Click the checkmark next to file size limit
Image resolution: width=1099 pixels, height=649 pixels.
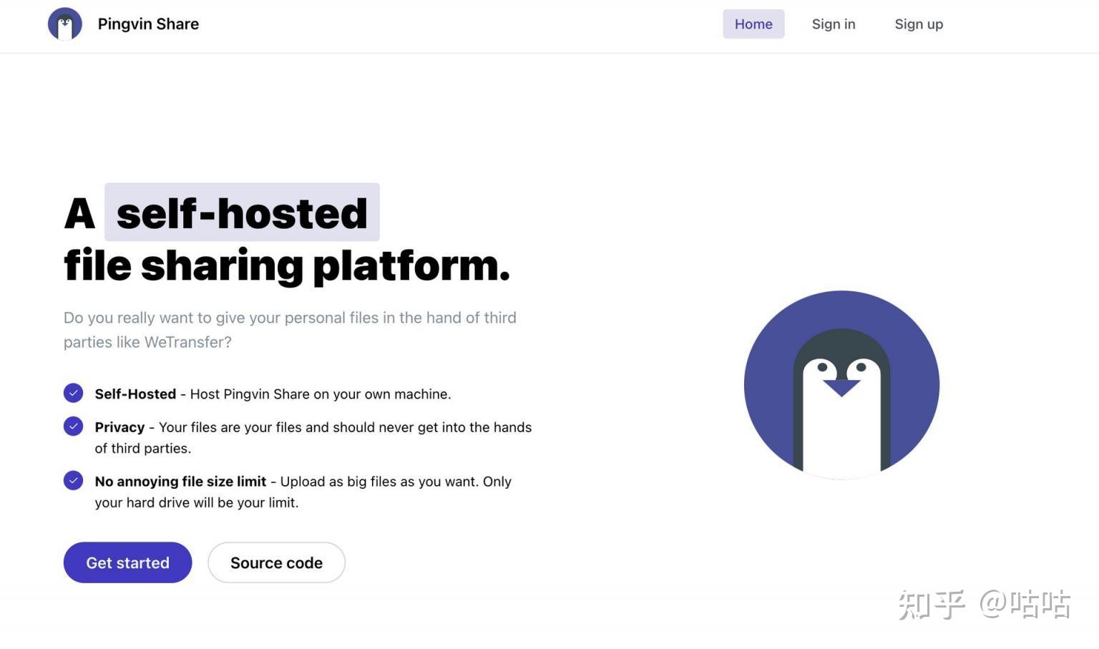click(73, 480)
